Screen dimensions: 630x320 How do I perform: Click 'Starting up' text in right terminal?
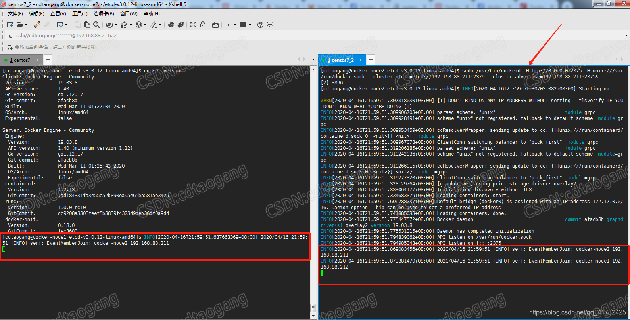click(594, 89)
